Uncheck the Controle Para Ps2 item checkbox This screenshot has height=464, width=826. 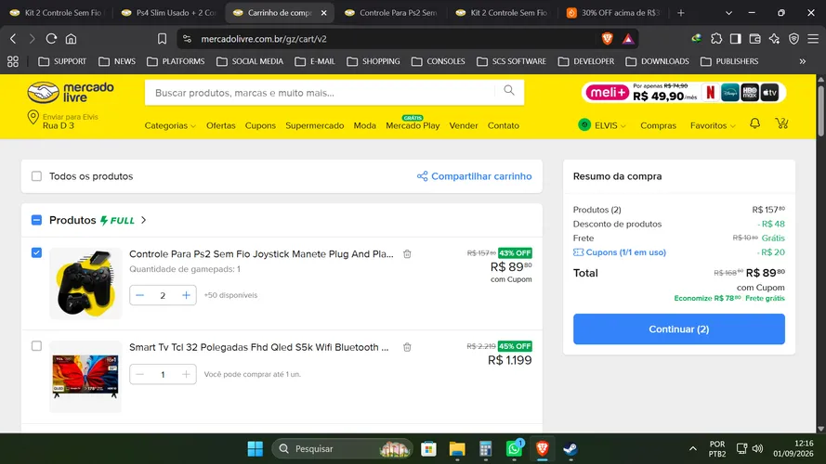click(36, 252)
